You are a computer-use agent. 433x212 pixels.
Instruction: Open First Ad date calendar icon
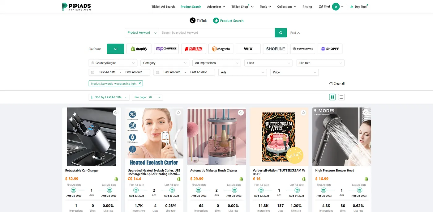92,72
